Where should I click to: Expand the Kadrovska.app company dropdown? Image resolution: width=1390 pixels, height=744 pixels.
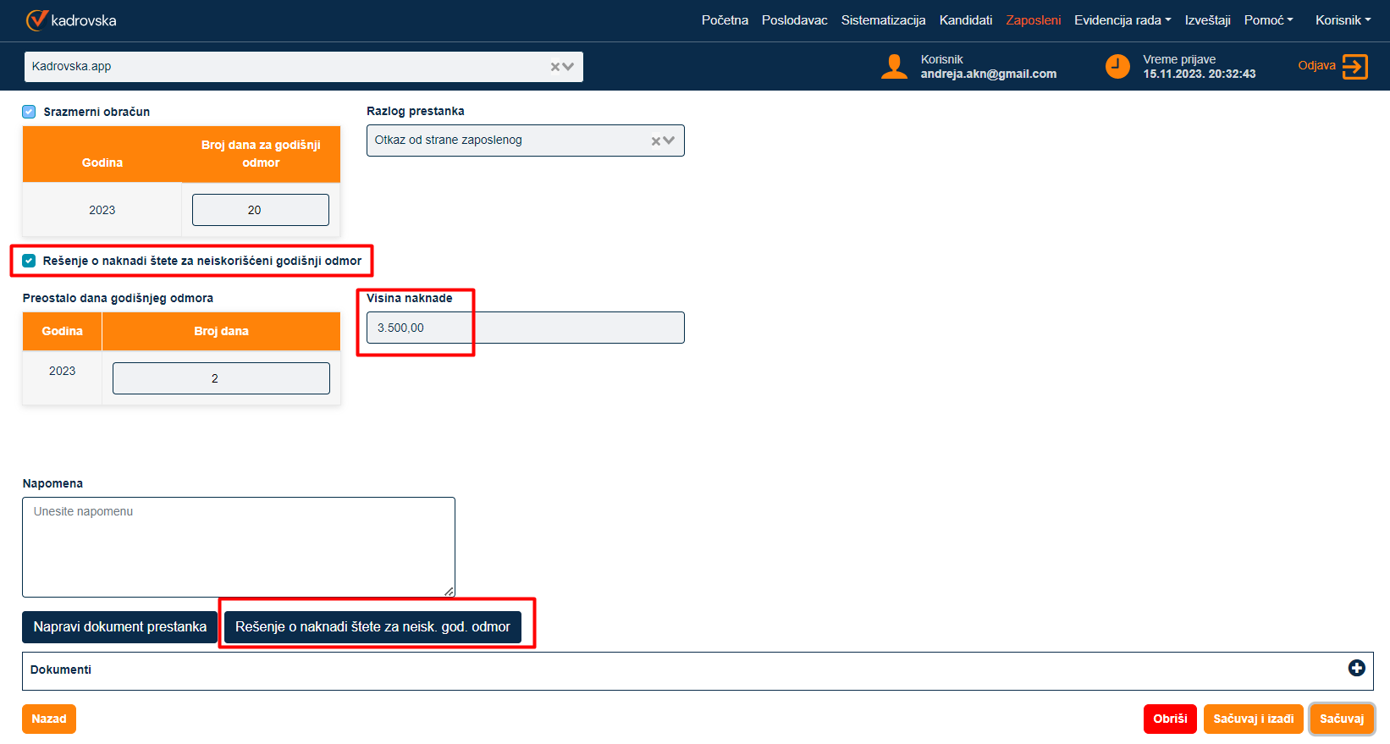(569, 67)
